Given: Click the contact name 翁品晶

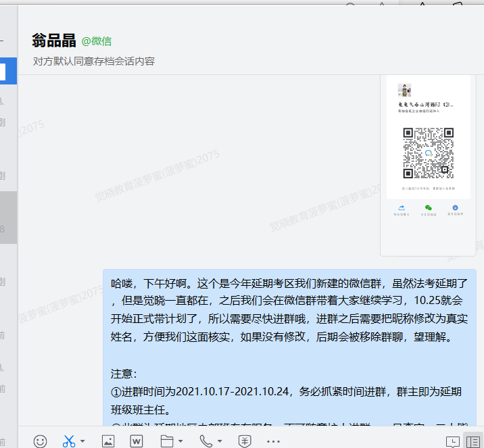Looking at the screenshot, I should pyautogui.click(x=54, y=41).
